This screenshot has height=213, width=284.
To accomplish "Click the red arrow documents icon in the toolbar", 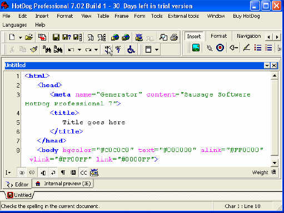I will (42, 37).
